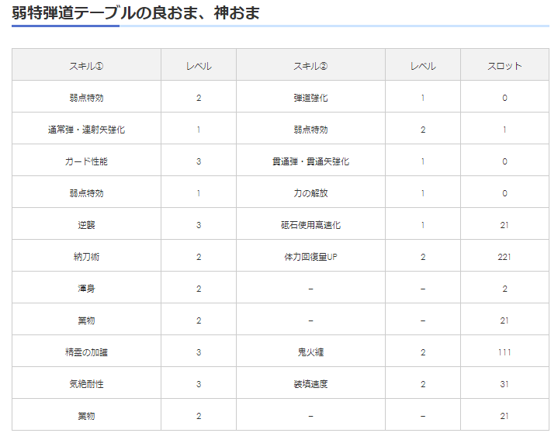Click the レベル header right of スキル①

(199, 66)
